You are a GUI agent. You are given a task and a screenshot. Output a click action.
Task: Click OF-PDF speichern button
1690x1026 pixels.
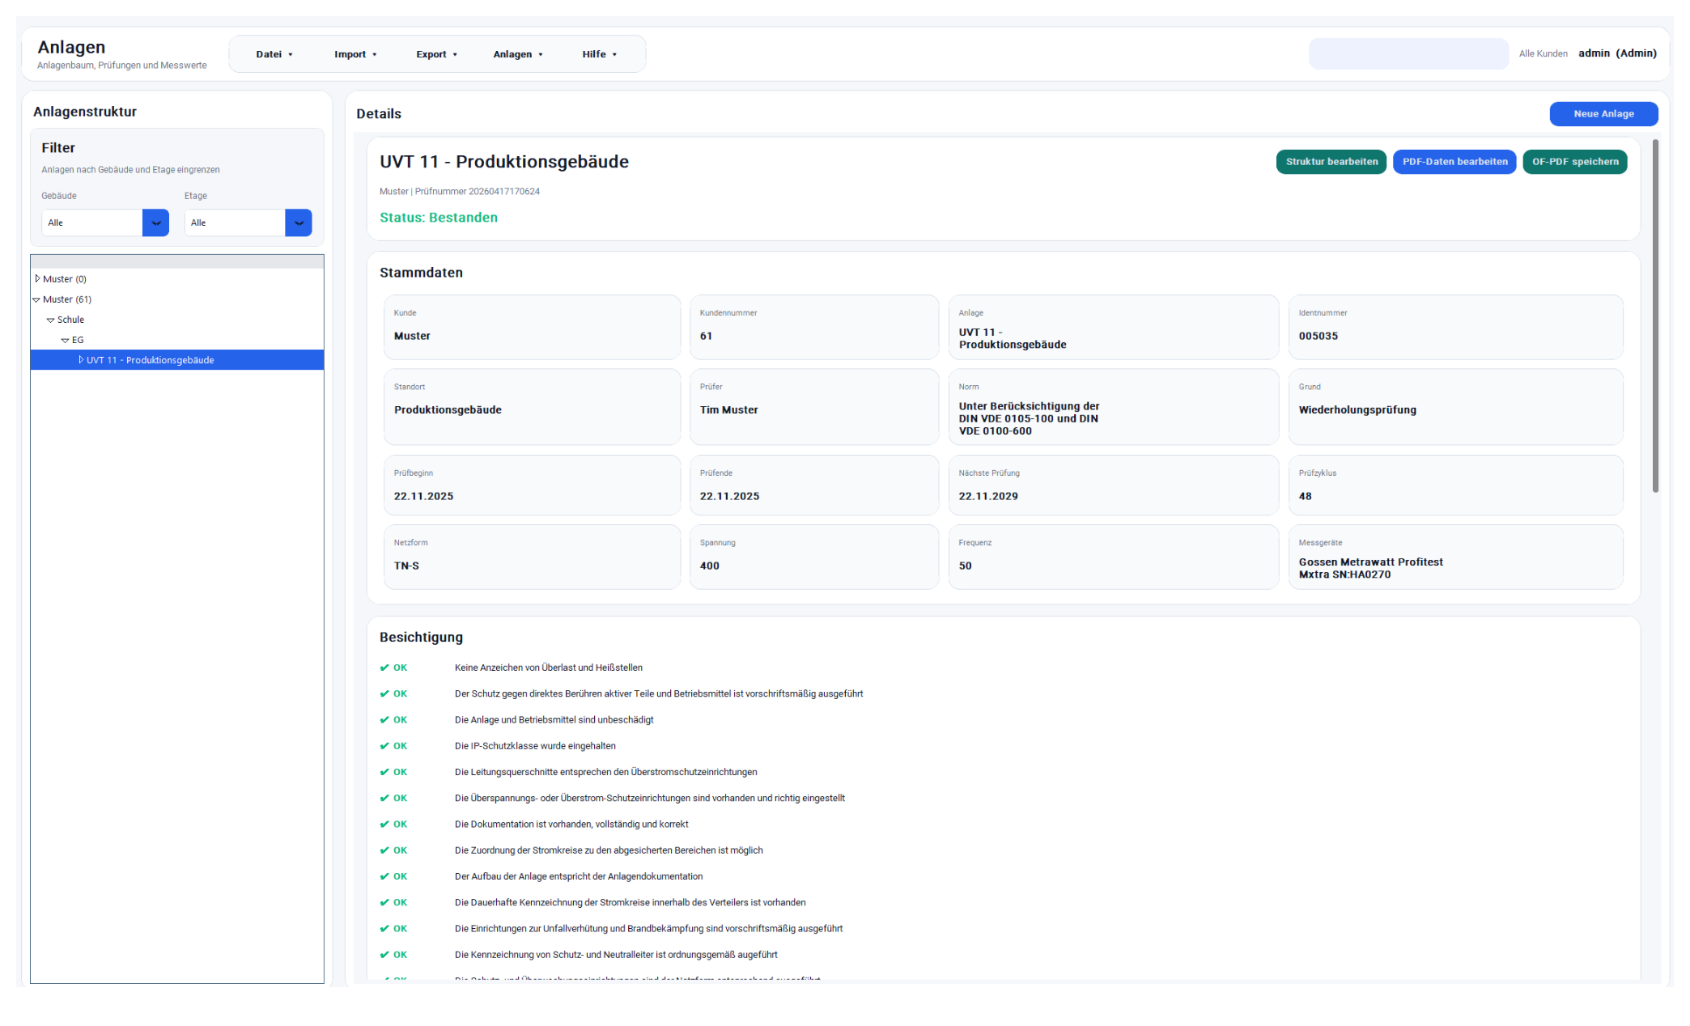pyautogui.click(x=1574, y=162)
